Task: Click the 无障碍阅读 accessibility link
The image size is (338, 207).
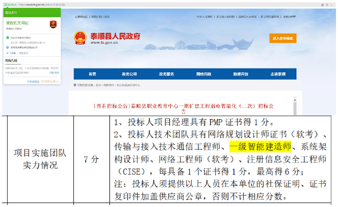Action: coord(81,17)
